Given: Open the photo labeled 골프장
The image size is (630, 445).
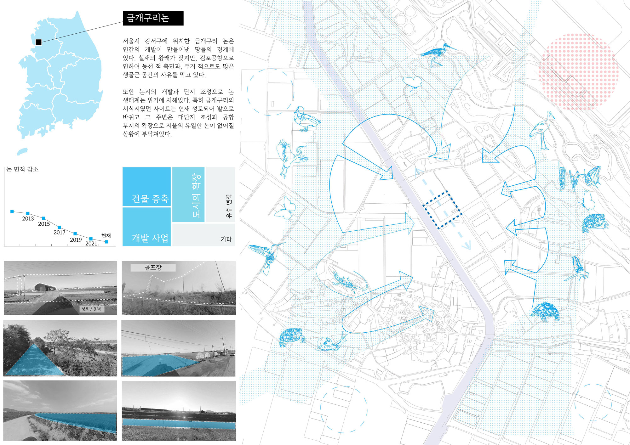Looking at the screenshot, I should click(x=179, y=288).
